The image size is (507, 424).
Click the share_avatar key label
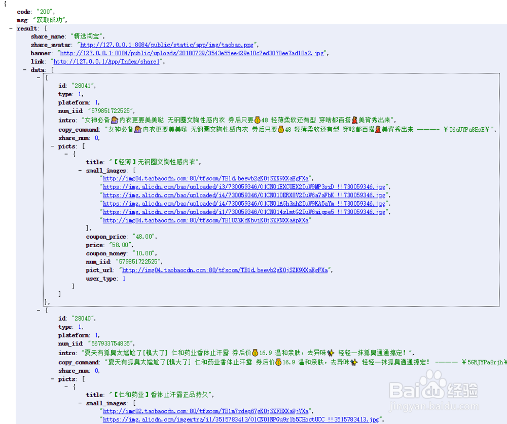pyautogui.click(x=51, y=45)
